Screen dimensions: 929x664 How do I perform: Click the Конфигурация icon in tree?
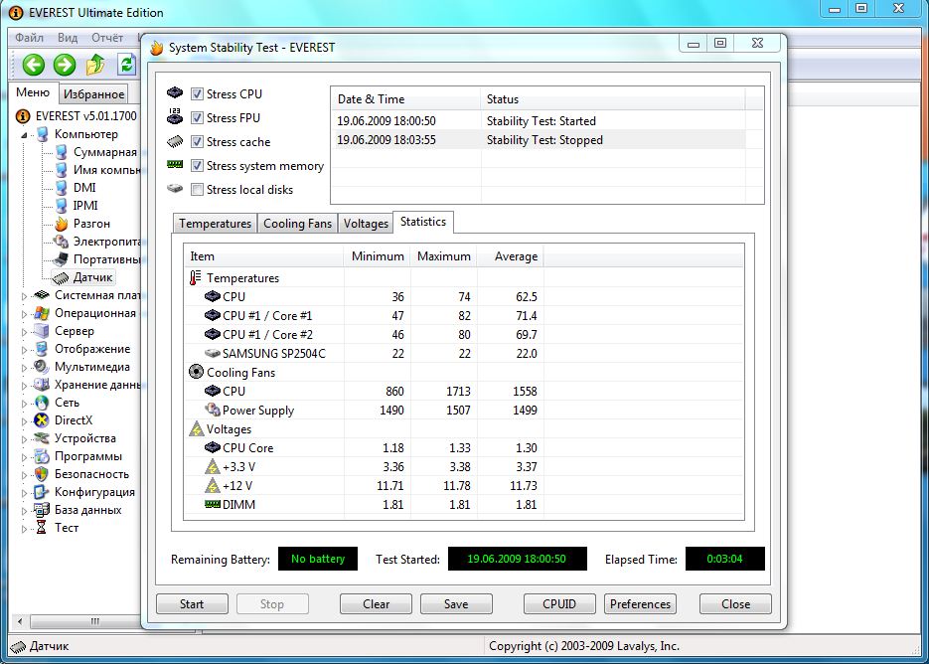[x=42, y=491]
